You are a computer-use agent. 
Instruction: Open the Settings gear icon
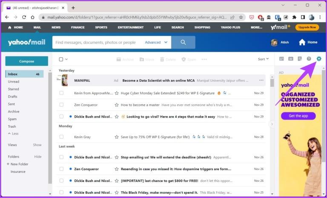(x=318, y=59)
